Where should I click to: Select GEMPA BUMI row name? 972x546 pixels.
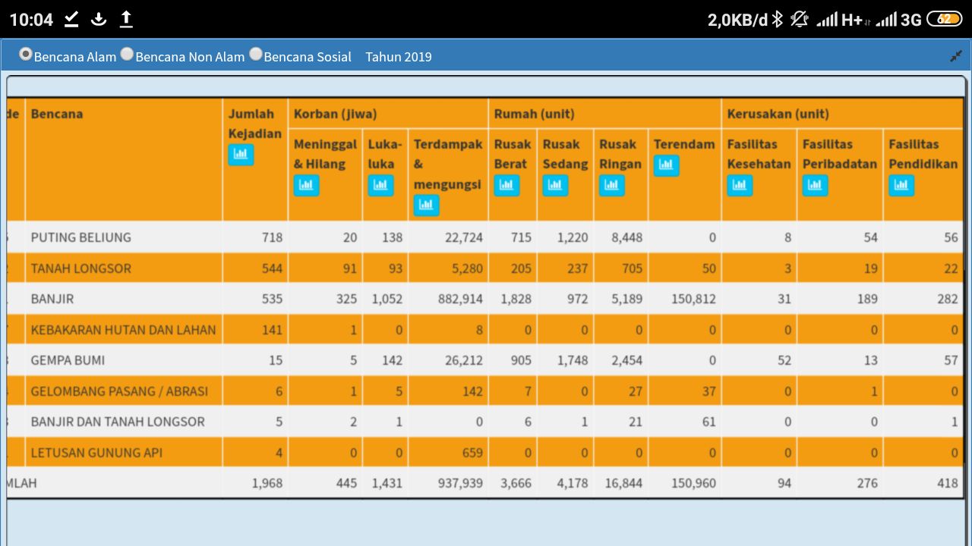(x=68, y=360)
